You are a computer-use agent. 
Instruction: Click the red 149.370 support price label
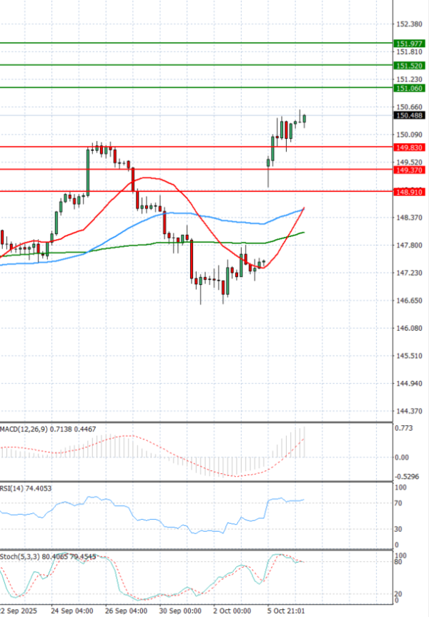(410, 170)
